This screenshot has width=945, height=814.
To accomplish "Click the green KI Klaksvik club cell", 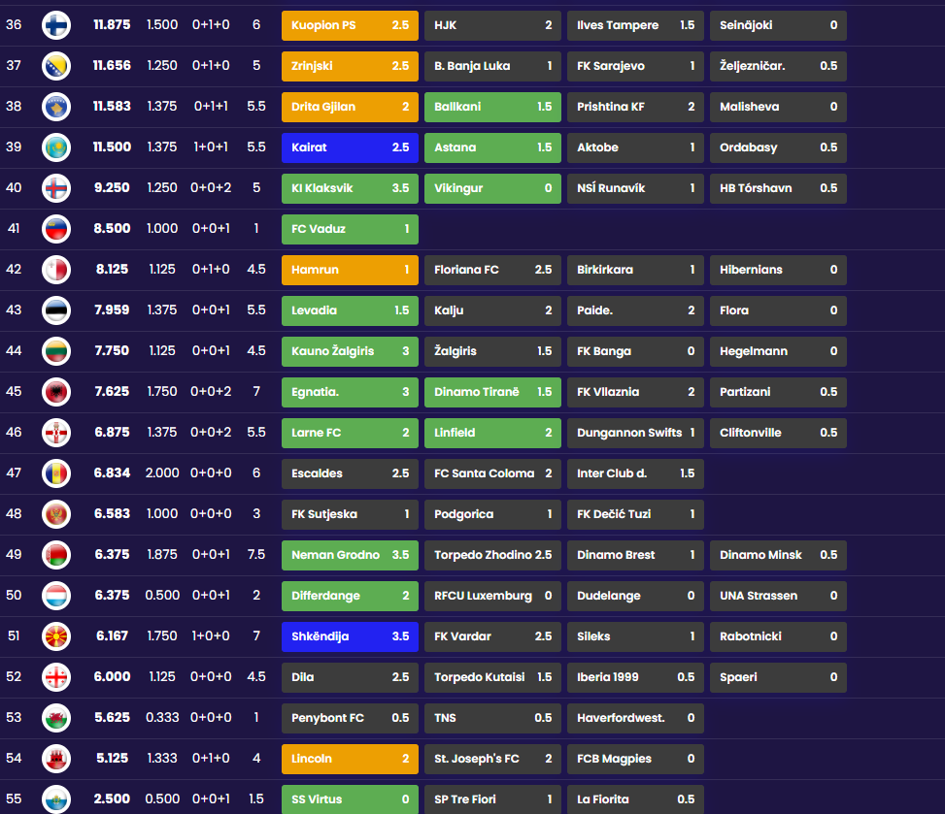I will click(350, 188).
